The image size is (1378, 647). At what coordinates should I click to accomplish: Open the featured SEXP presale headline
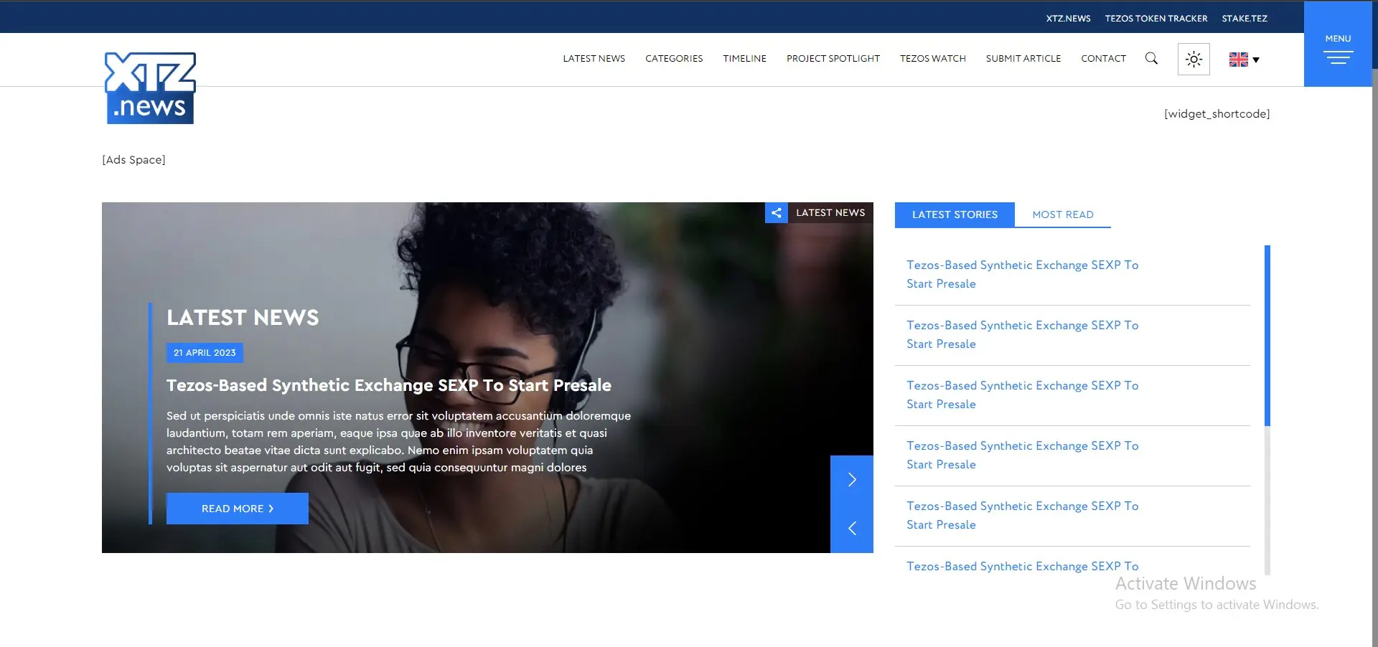(x=388, y=385)
